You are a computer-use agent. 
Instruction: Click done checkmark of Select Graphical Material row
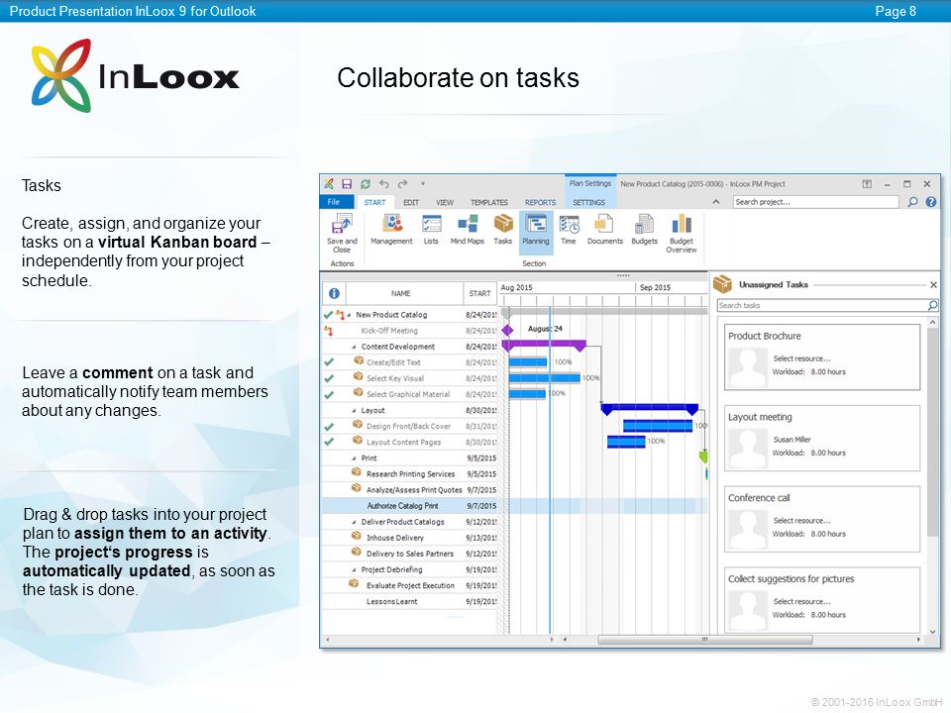(x=329, y=395)
